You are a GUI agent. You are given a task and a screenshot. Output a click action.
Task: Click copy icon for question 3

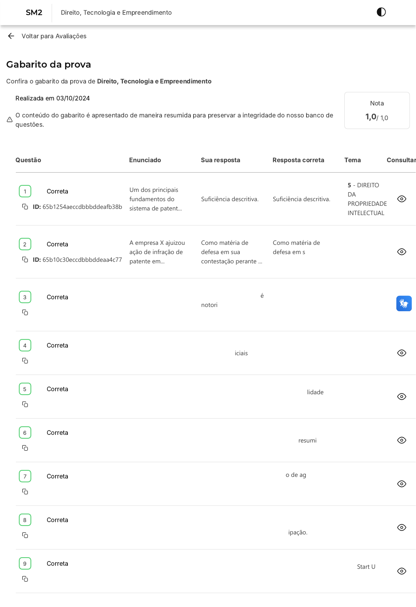[x=25, y=312]
